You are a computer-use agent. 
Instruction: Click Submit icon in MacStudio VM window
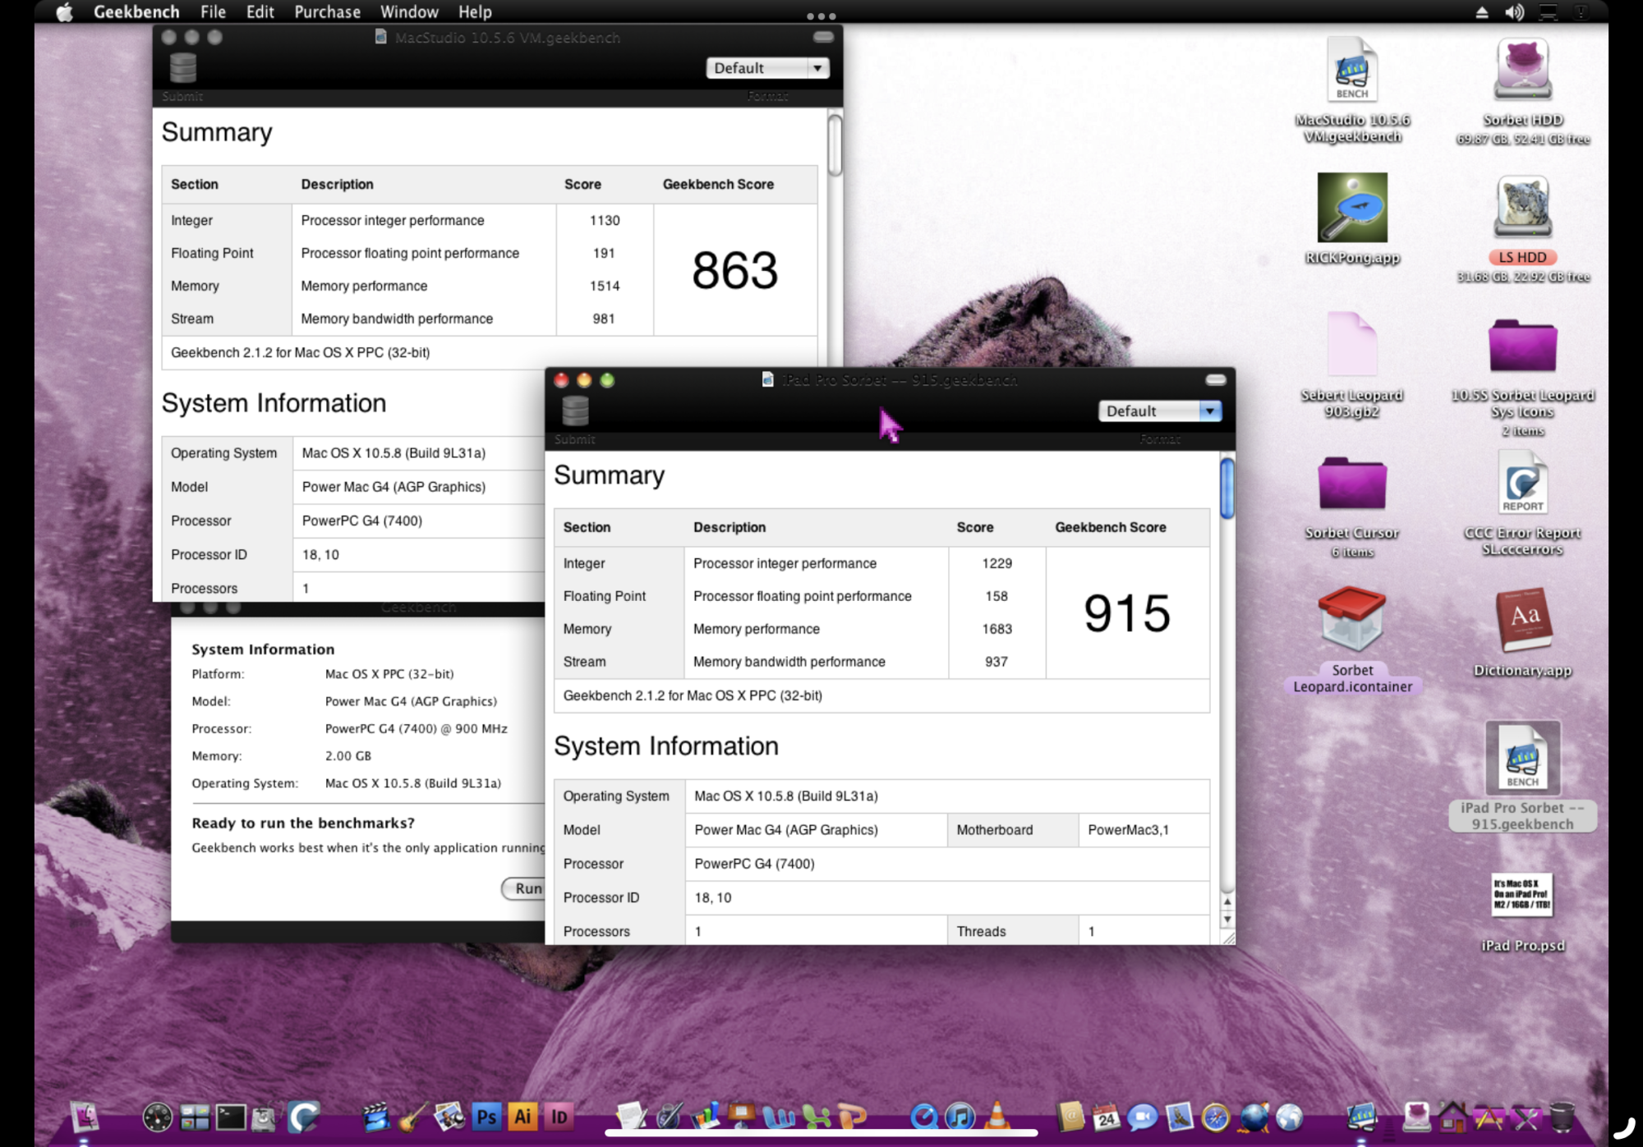click(182, 68)
